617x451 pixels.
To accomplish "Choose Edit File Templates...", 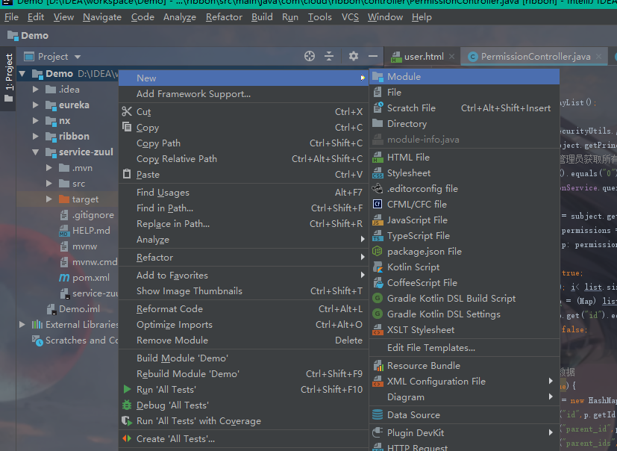I will tap(464, 348).
